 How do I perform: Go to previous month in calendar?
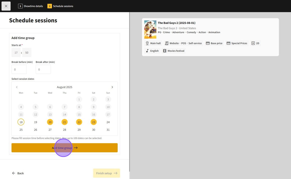pos(17,87)
